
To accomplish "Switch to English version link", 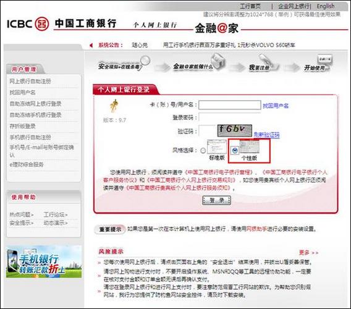I will tap(326, 6).
